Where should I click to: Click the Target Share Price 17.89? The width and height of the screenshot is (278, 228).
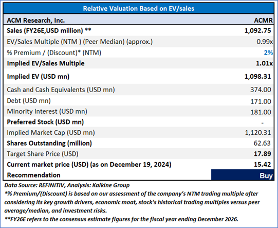[263, 154]
